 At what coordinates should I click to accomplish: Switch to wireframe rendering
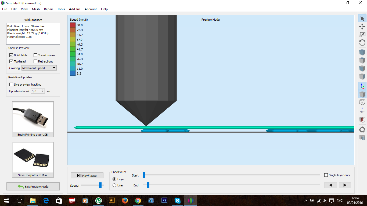pyautogui.click(x=362, y=102)
